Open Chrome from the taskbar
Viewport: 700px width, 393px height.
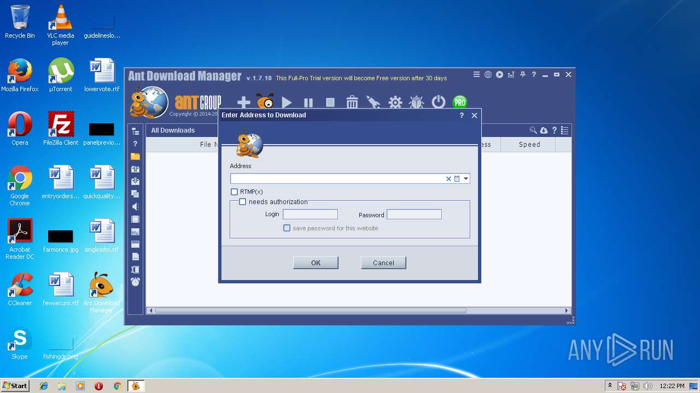117,386
